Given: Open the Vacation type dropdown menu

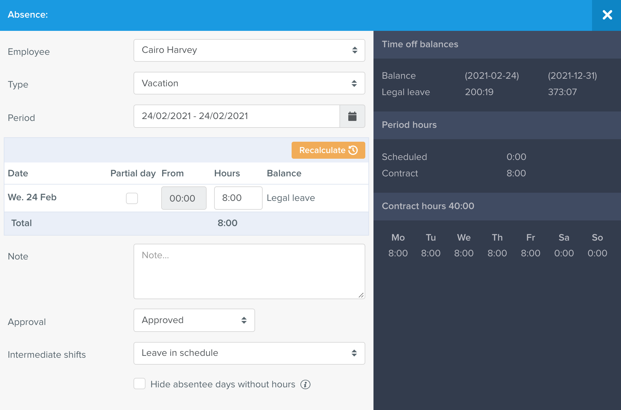Looking at the screenshot, I should coord(249,83).
